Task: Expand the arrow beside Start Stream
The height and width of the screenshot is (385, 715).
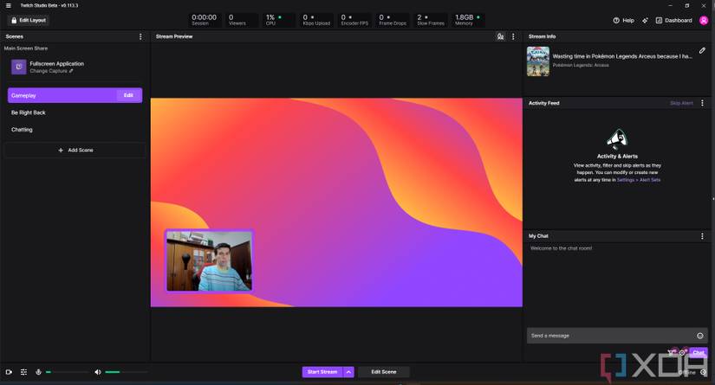Action: (x=348, y=372)
